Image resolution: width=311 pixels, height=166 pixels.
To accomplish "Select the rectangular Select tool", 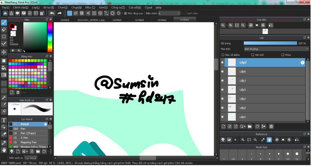I will click(4, 84).
